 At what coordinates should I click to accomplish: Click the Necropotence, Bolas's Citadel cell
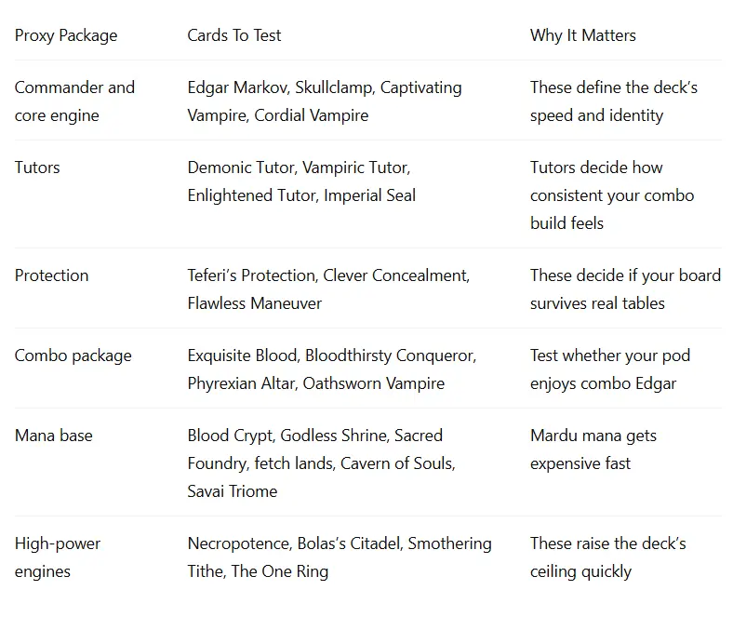pos(340,557)
